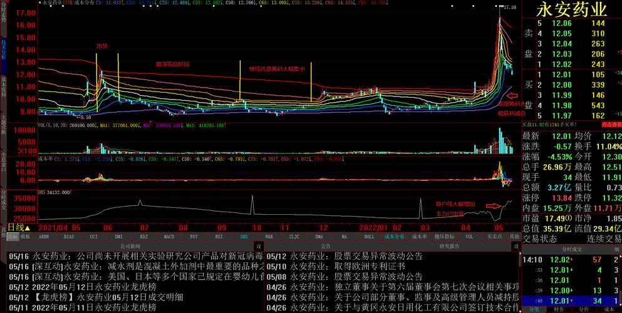
Task: Select the W&R indicator
Action: click(x=269, y=237)
